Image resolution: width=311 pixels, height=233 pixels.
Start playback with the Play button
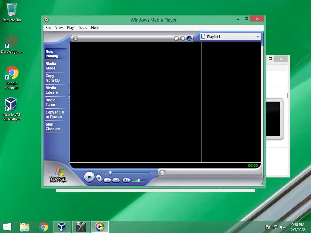[x=89, y=177]
